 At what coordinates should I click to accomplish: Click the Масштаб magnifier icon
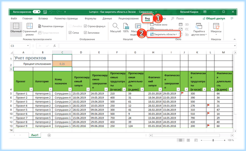[116, 26]
